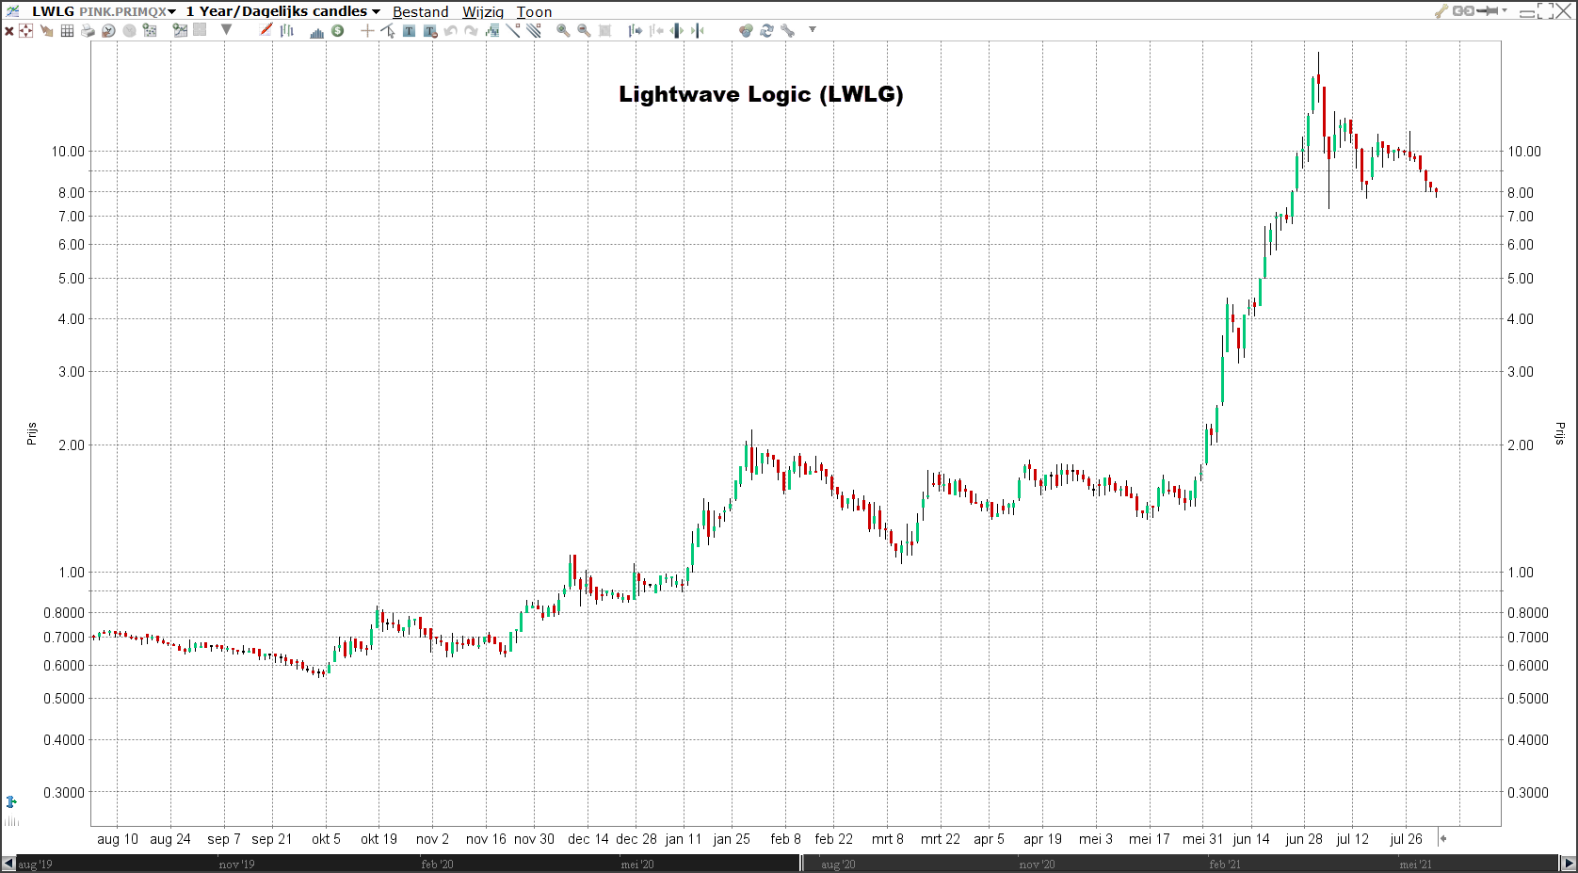This screenshot has width=1578, height=873.
Task: Click the red X icon in the toolbar
Action: coord(8,31)
